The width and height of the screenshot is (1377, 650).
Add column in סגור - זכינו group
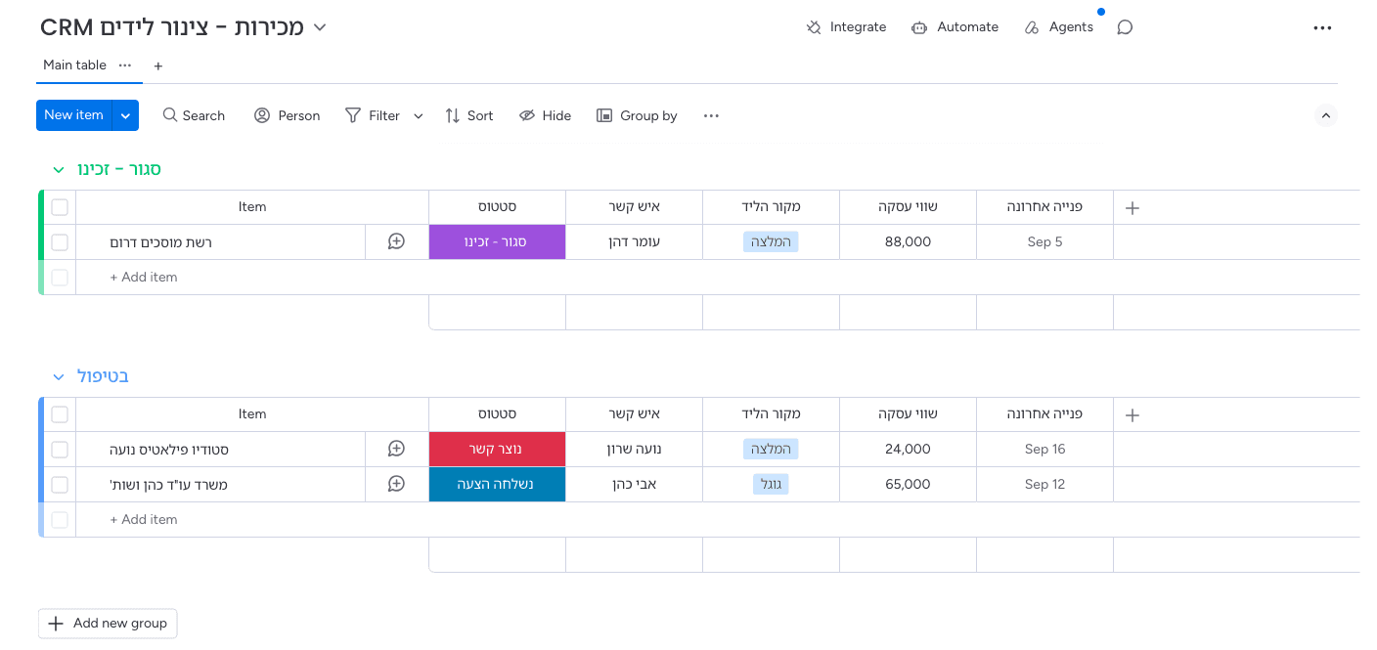1133,207
